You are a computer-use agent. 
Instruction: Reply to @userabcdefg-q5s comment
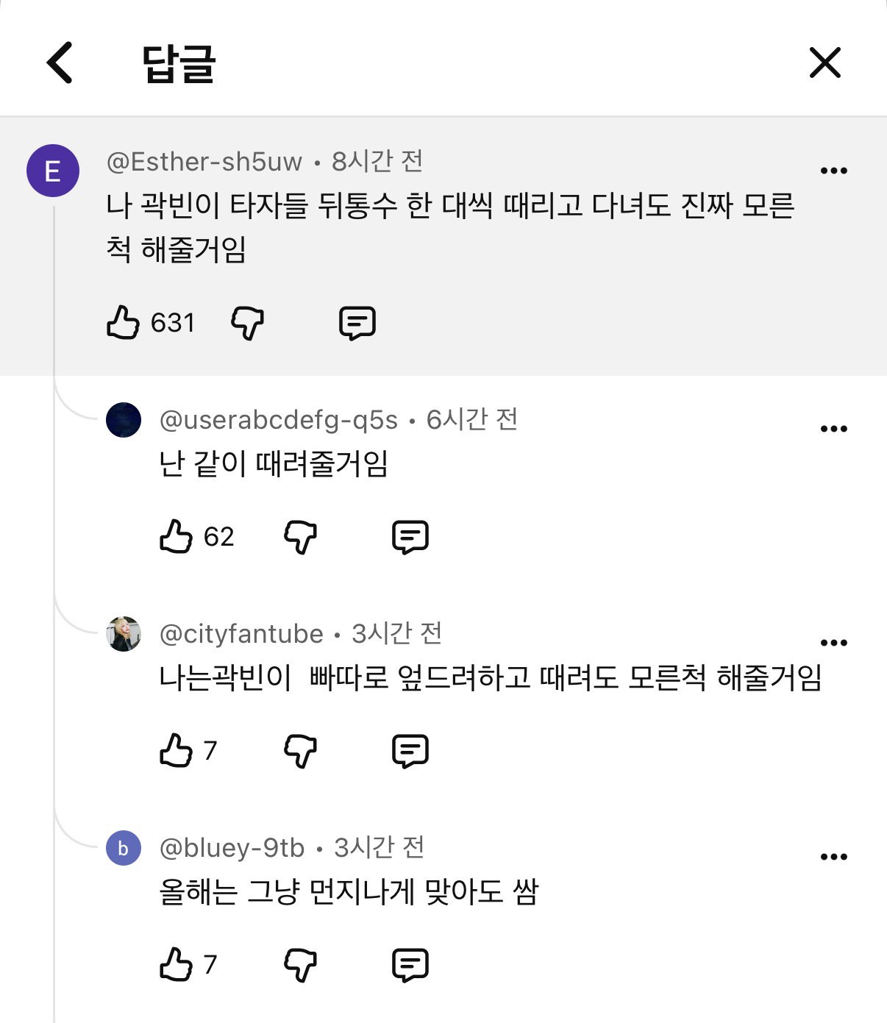coord(410,537)
